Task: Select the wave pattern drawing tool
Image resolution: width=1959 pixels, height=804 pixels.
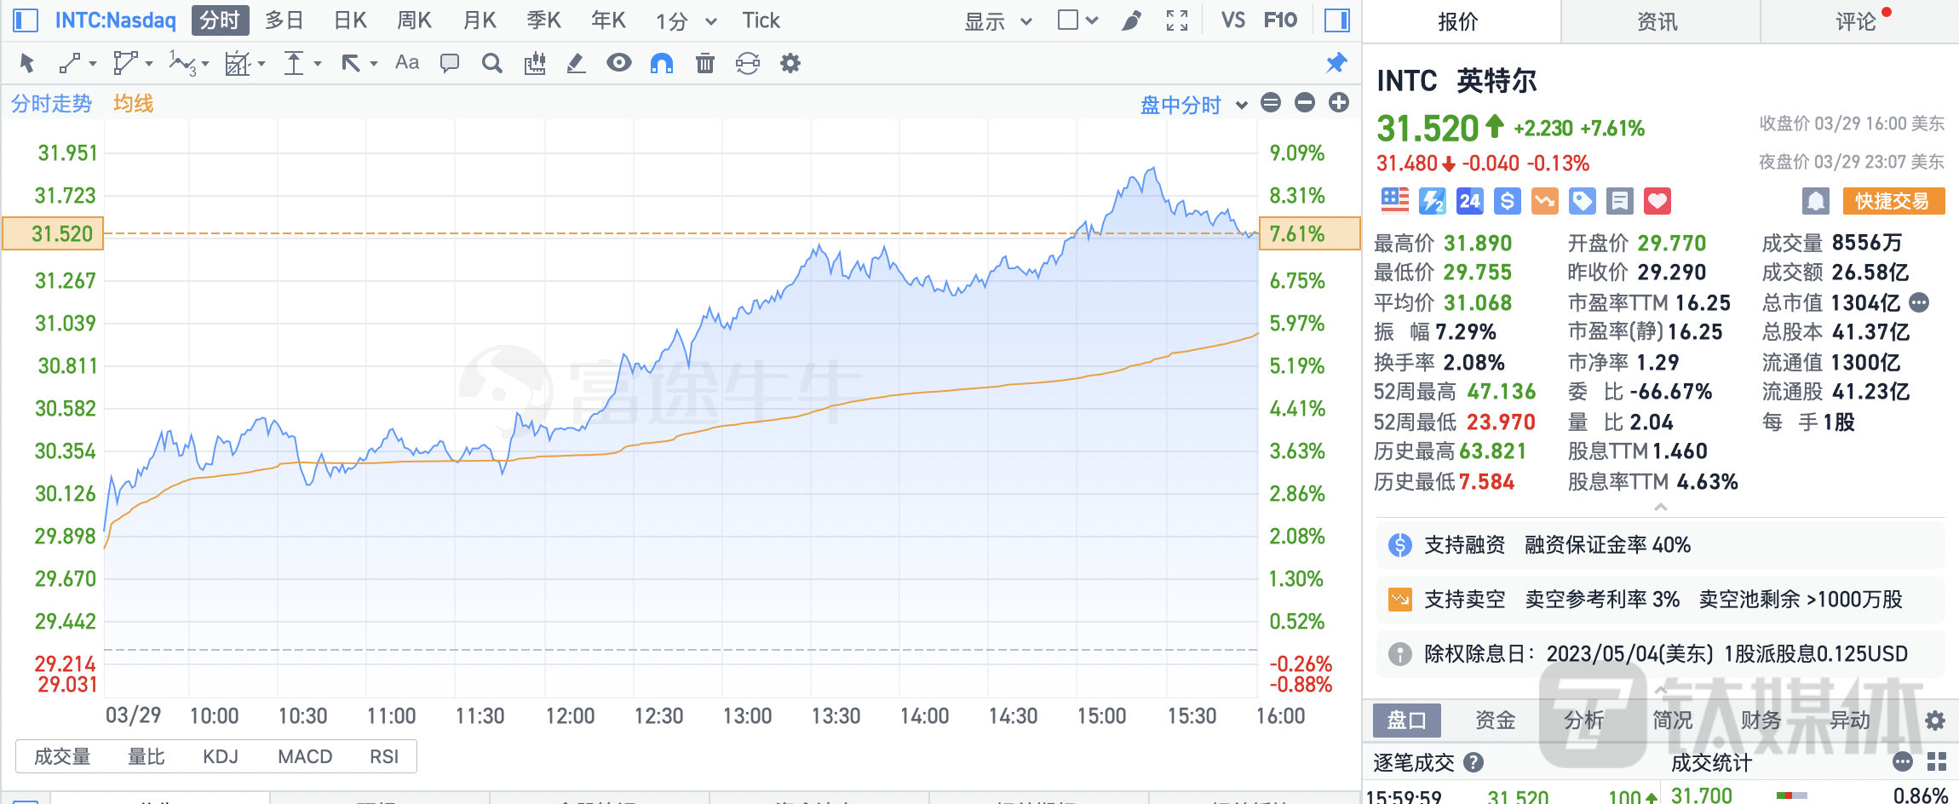Action: pos(182,63)
